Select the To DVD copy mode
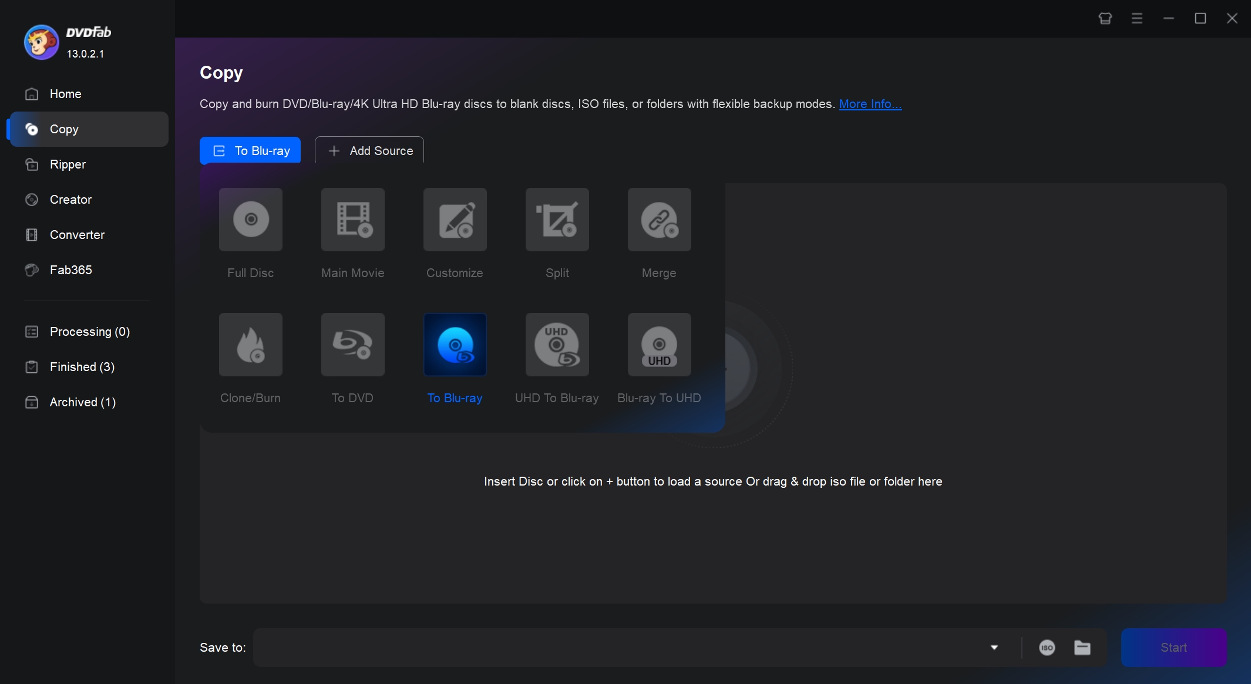The image size is (1251, 684). (x=352, y=345)
